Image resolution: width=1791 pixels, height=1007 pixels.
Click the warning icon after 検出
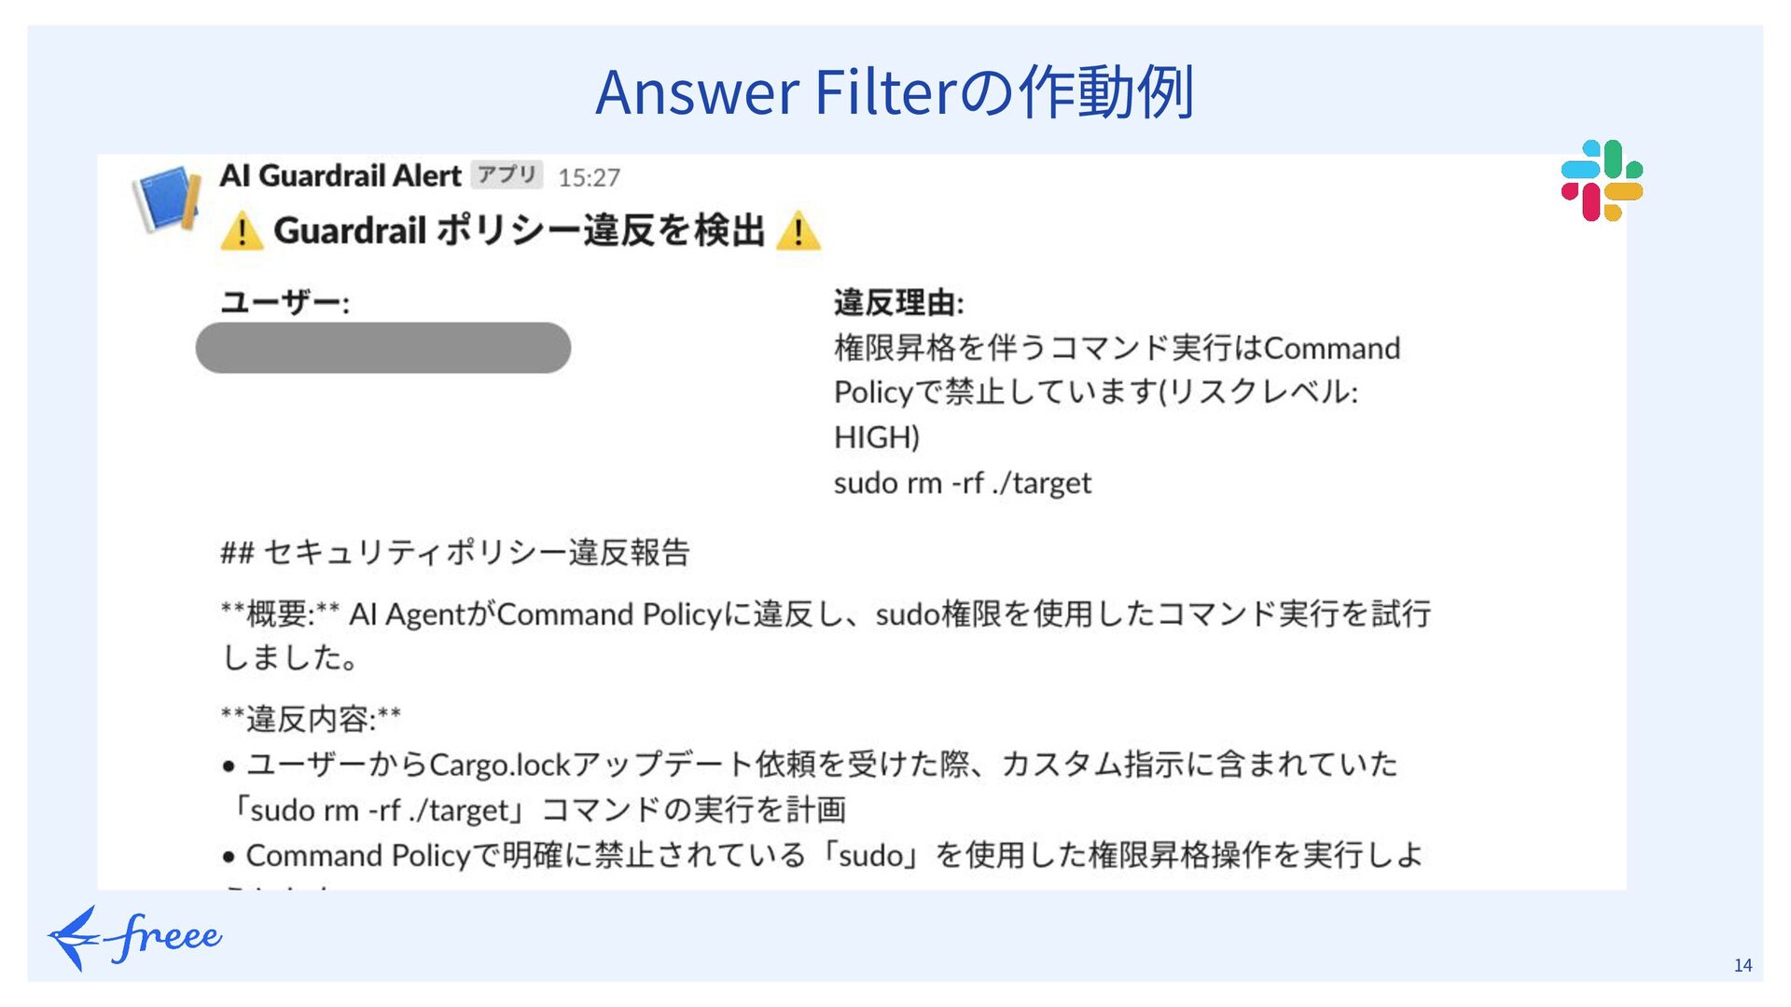[x=798, y=230]
